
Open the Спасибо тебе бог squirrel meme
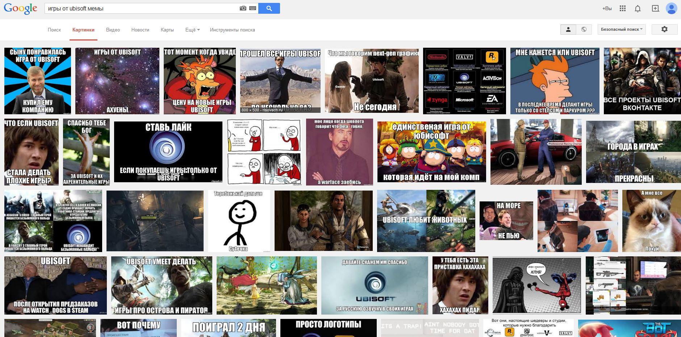pyautogui.click(x=86, y=152)
